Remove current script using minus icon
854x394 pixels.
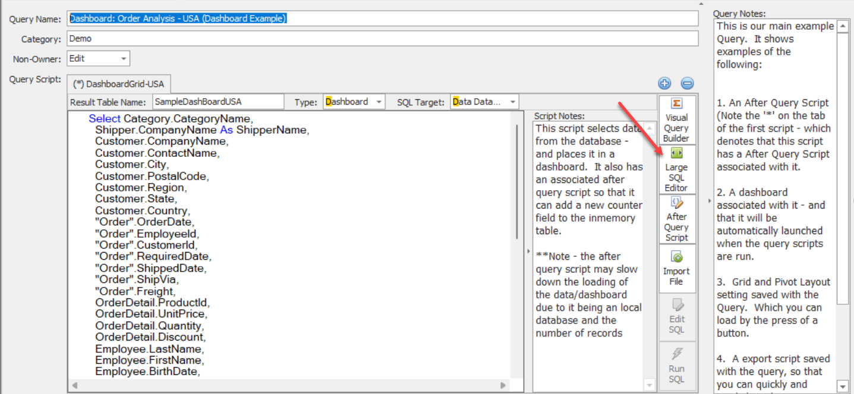point(686,83)
